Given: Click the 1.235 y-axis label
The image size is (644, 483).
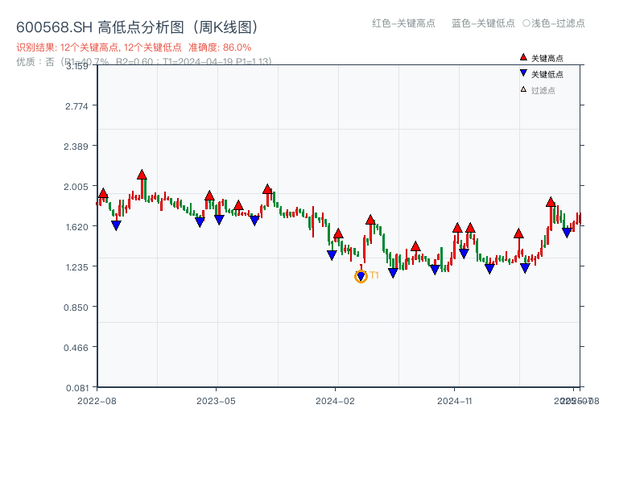Looking at the screenshot, I should click(76, 267).
